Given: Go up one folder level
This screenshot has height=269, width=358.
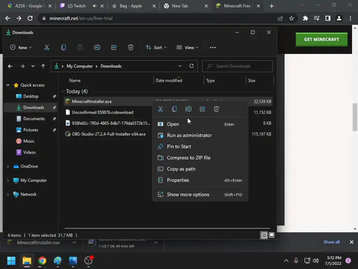Looking at the screenshot, I should 43,66.
